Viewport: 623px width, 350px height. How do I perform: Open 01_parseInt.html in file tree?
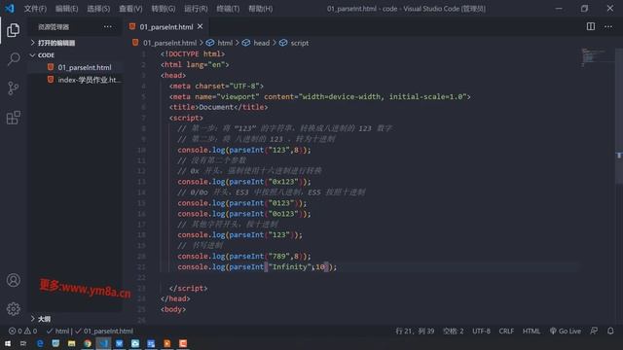(75, 67)
